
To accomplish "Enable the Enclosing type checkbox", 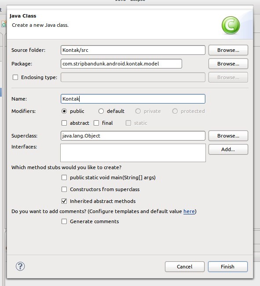I will tap(15, 77).
